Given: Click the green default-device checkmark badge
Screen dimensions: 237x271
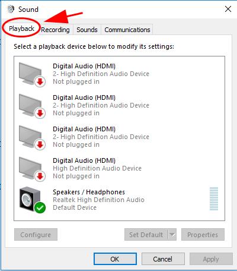Looking at the screenshot, I should [x=40, y=208].
